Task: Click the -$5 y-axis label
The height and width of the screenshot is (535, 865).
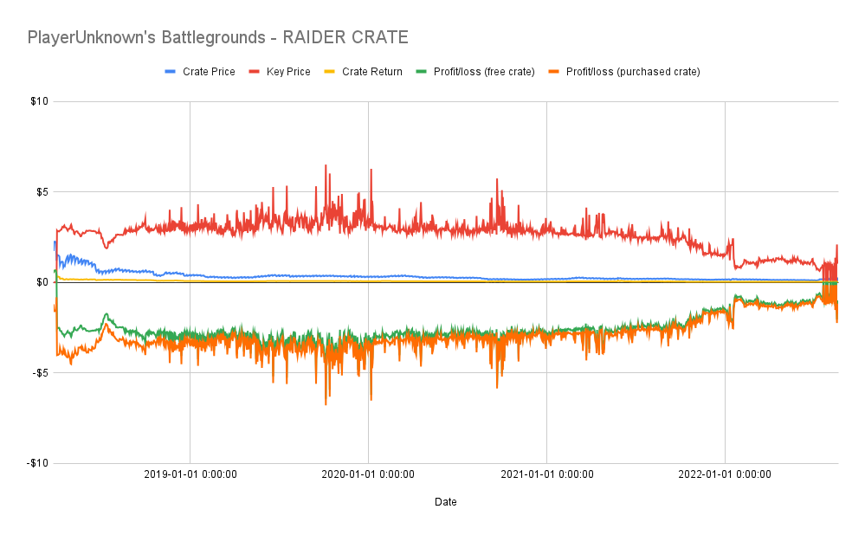Action: tap(41, 373)
